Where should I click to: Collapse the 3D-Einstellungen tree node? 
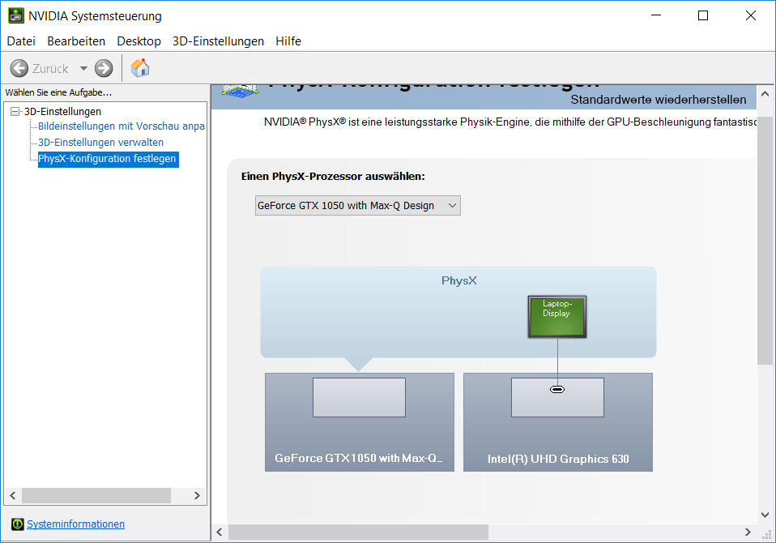[x=15, y=111]
